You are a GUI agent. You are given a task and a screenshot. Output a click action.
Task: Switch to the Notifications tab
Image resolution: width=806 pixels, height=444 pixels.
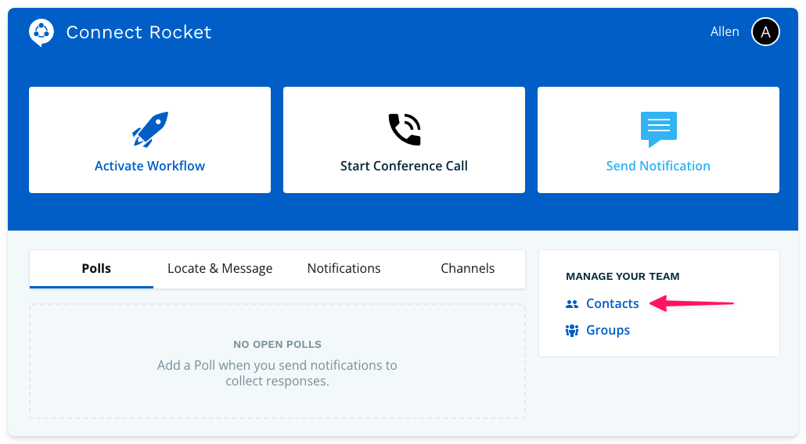point(344,268)
